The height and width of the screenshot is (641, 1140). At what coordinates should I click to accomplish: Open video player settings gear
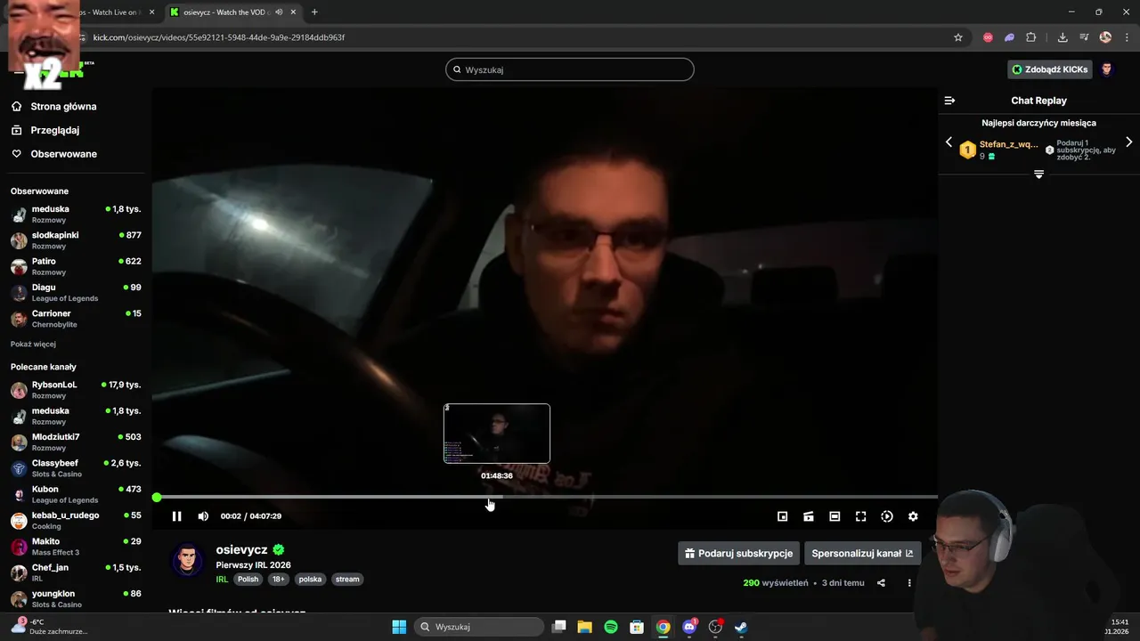913,516
